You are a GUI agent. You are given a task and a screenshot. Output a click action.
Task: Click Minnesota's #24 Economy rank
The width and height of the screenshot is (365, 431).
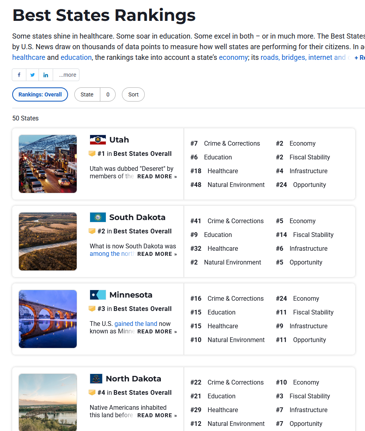298,298
